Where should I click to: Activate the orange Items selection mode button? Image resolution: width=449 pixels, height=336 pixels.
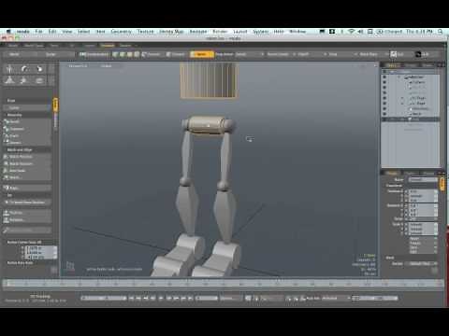pos(202,54)
